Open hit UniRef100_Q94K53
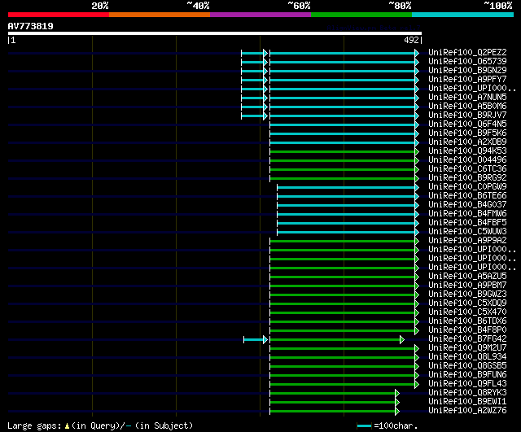 [x=467, y=151]
